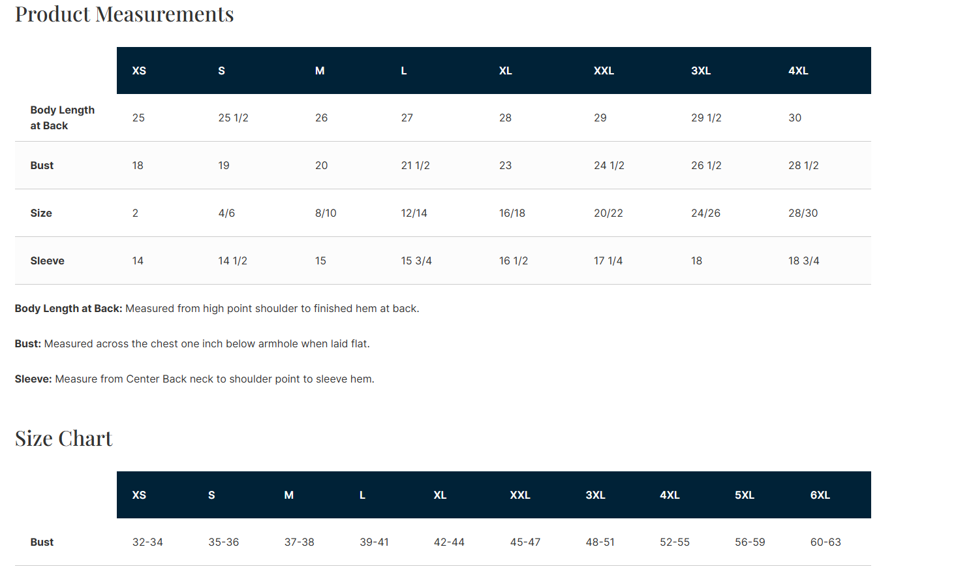Click the 21 1/2 bust value for L
This screenshot has width=956, height=566.
[415, 165]
